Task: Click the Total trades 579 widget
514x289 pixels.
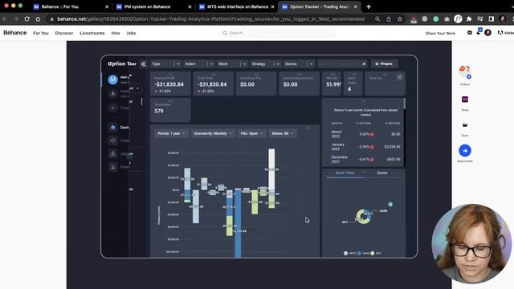Action: (170, 110)
